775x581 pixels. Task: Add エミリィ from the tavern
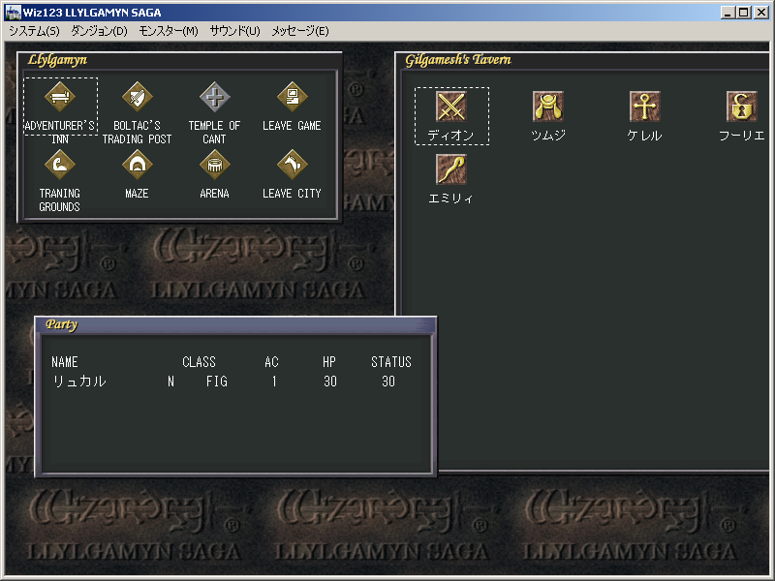(451, 169)
